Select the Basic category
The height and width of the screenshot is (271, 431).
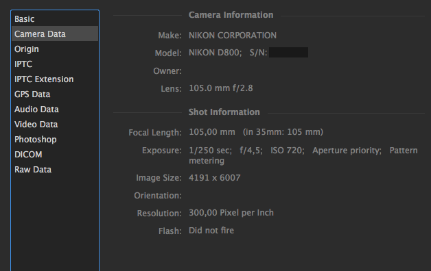(55, 19)
